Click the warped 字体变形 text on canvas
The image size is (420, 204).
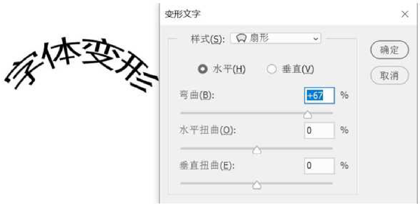[81, 66]
